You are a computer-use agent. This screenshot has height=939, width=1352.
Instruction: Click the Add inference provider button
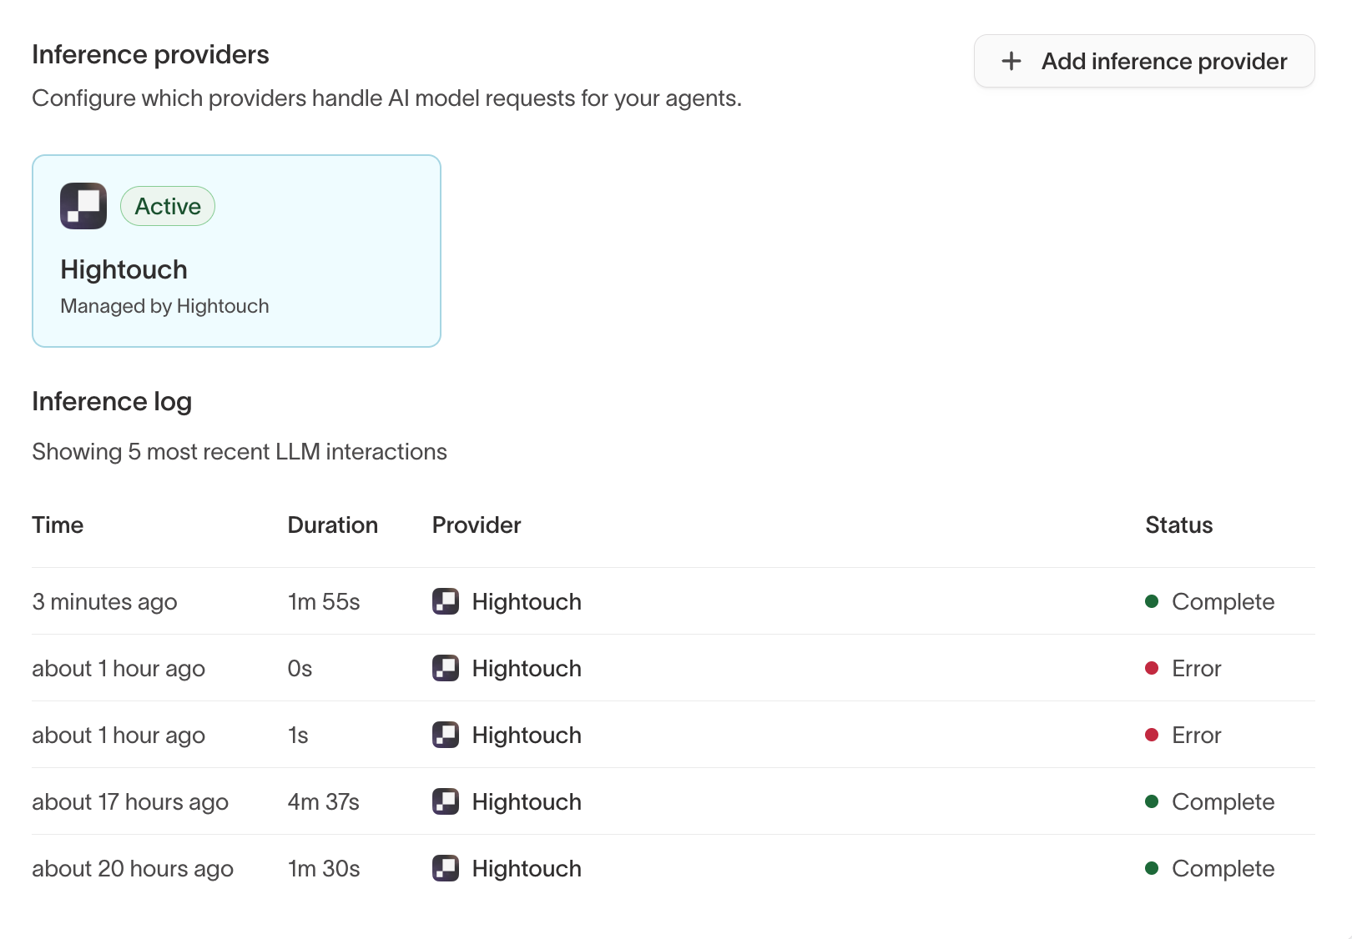[1144, 61]
